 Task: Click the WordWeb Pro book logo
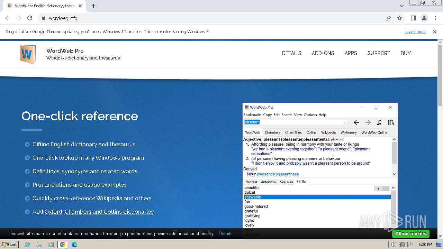click(28, 54)
